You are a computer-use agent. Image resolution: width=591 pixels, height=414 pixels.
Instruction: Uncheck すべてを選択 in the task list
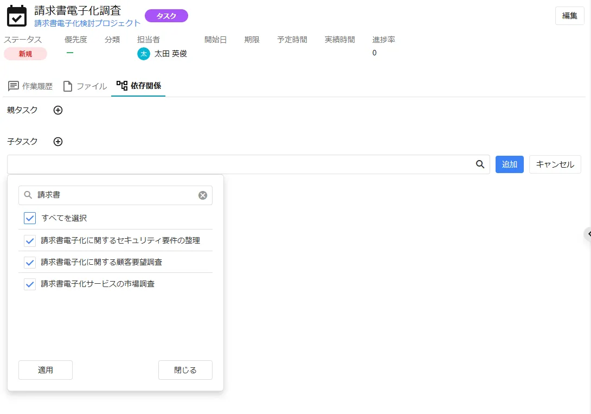point(29,218)
